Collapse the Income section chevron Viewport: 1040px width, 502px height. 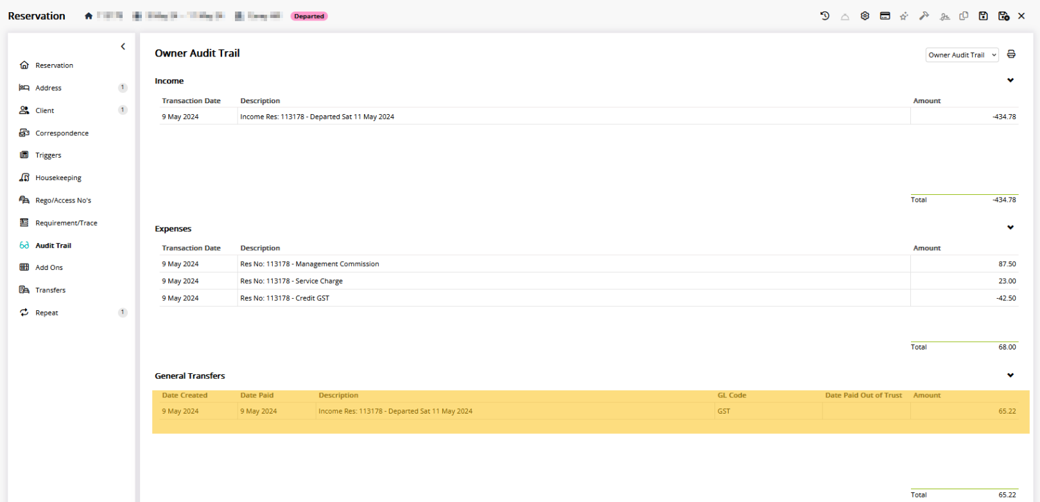point(1010,81)
